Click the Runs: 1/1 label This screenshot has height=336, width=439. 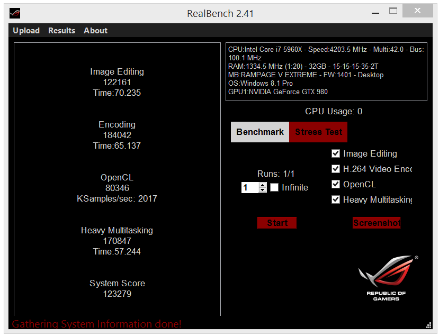point(276,174)
